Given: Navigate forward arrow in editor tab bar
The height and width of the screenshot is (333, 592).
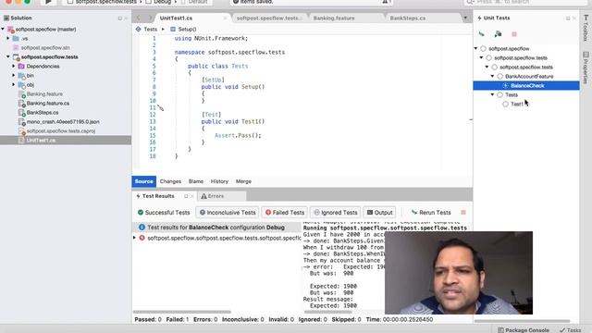Looking at the screenshot, I should coord(150,18).
